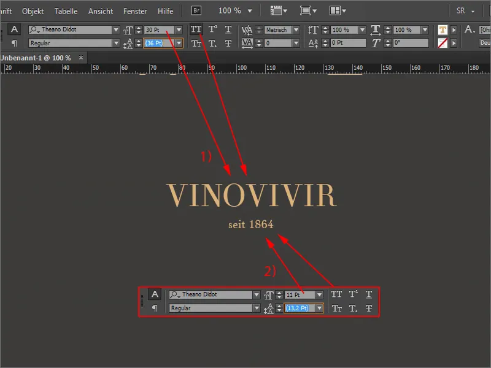This screenshot has width=491, height=368.
Task: Click the VINOVIVIR headline text on canvas
Action: (x=252, y=196)
